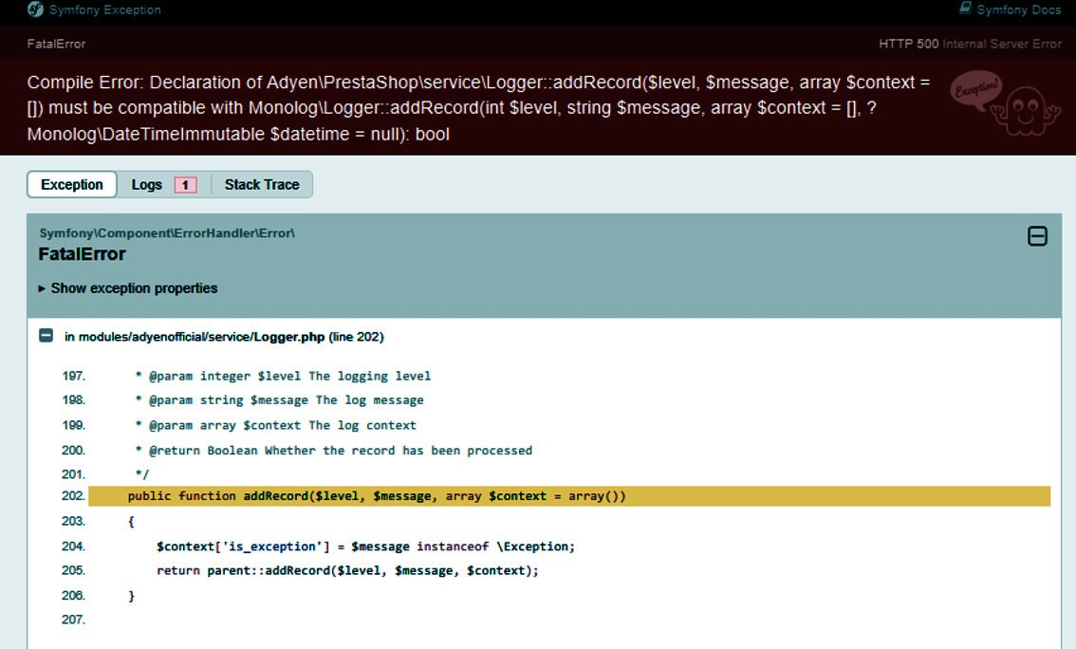Open the Logs tab
Screen dimensions: 1076x649
[164, 184]
